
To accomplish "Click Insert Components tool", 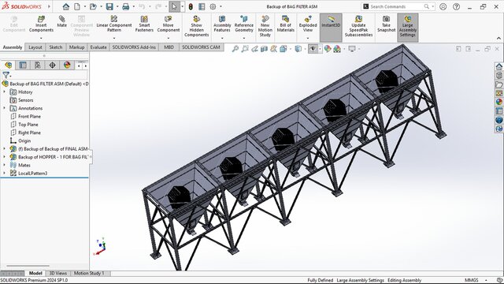I will (41, 24).
